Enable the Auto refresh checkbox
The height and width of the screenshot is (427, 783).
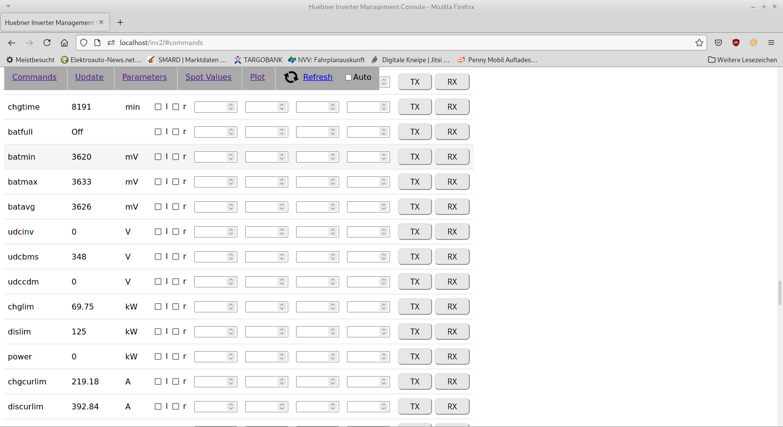click(x=348, y=77)
